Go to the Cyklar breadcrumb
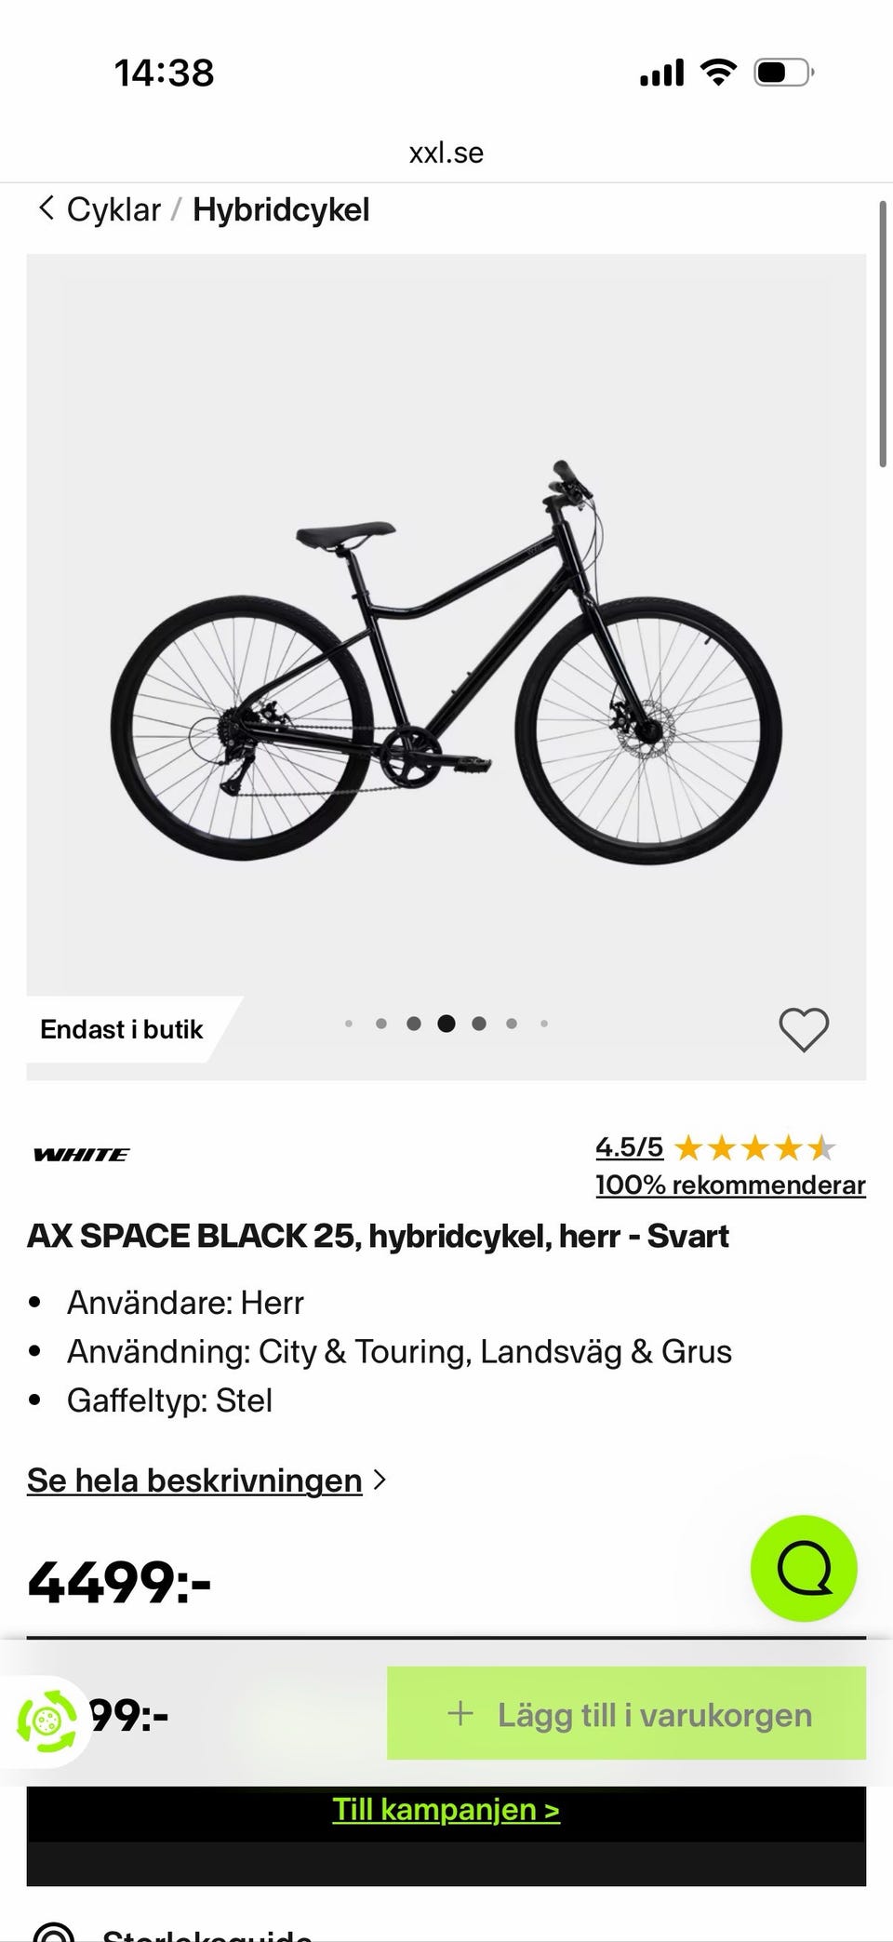Image resolution: width=893 pixels, height=1942 pixels. (x=113, y=209)
